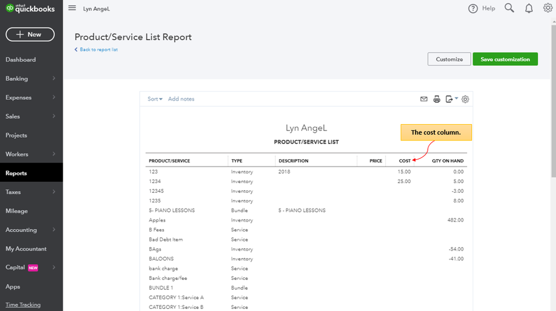Click Add notes
Viewport: 556px width, 311px height.
click(181, 99)
